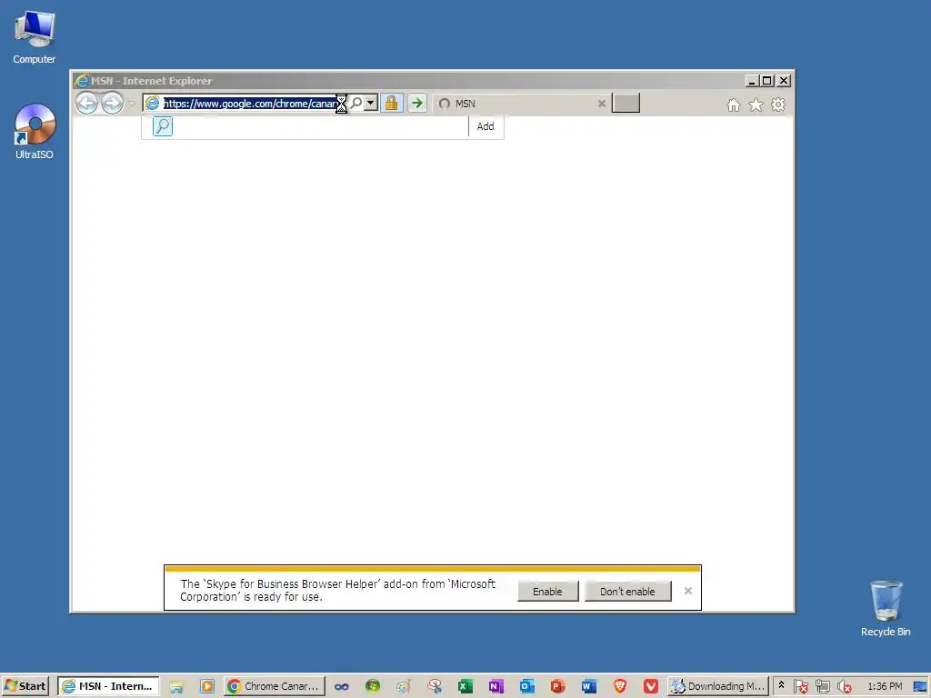
Task: Click the MSN - Internet Explorer taskbar button
Action: coord(109,686)
